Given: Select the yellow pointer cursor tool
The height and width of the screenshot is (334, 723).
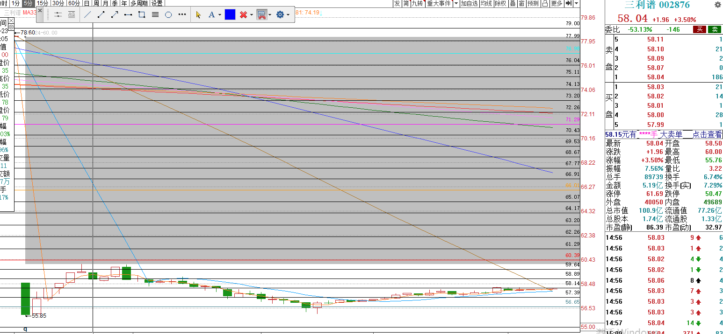Looking at the screenshot, I should tap(198, 14).
